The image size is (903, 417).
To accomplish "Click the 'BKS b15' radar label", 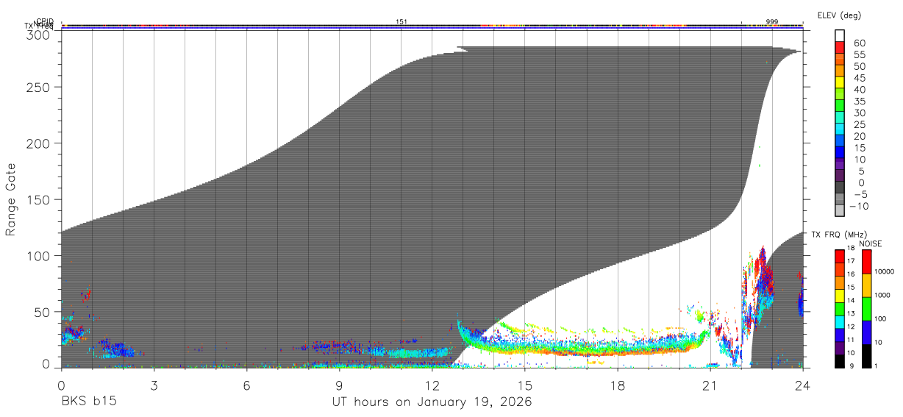I will [88, 402].
